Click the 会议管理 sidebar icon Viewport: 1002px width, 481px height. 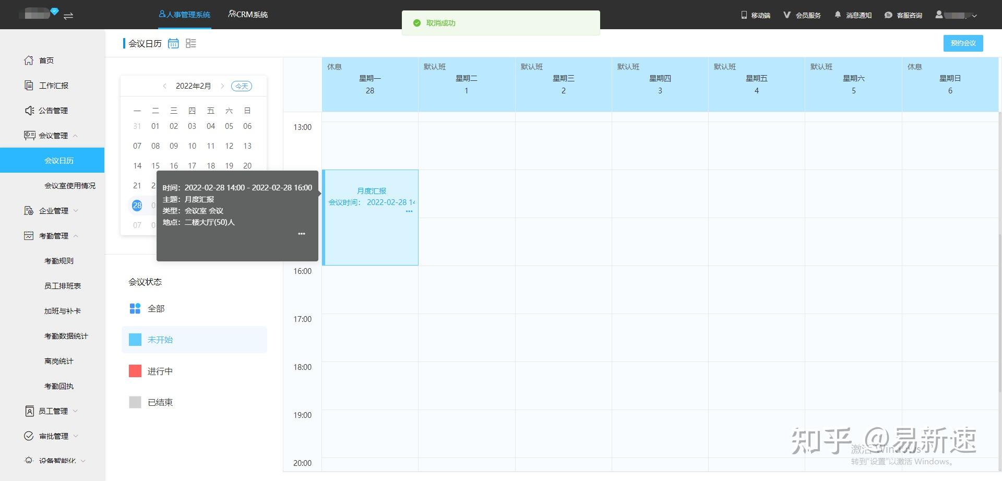tap(29, 135)
